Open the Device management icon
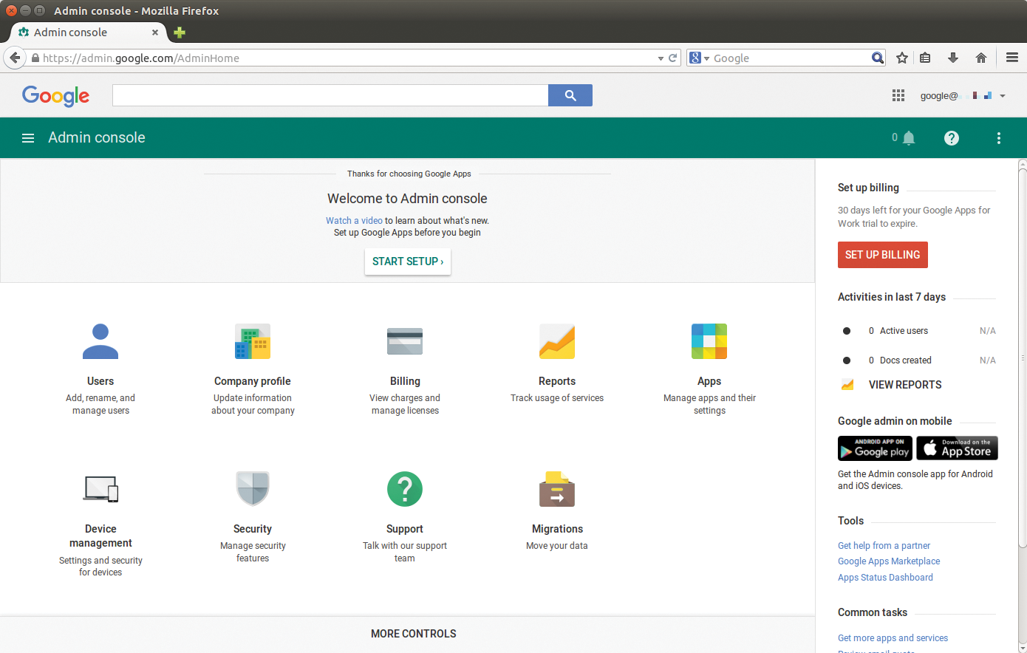 pyautogui.click(x=100, y=489)
